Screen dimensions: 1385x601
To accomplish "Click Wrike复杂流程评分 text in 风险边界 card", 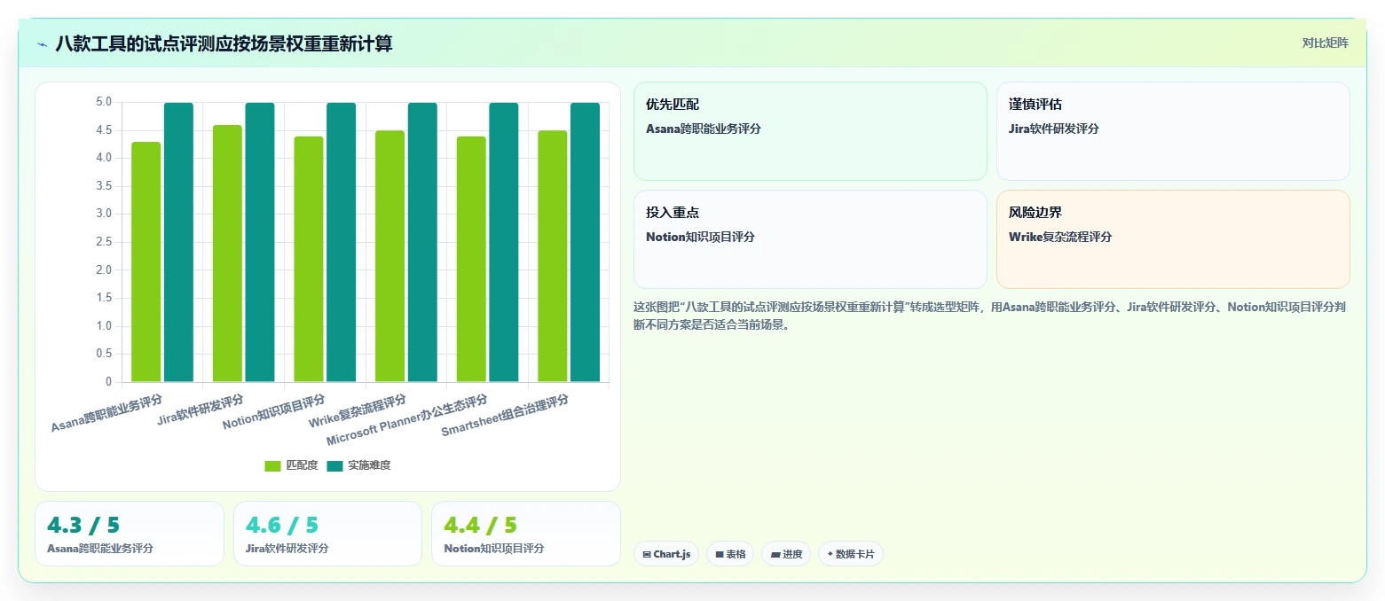I will point(1060,237).
